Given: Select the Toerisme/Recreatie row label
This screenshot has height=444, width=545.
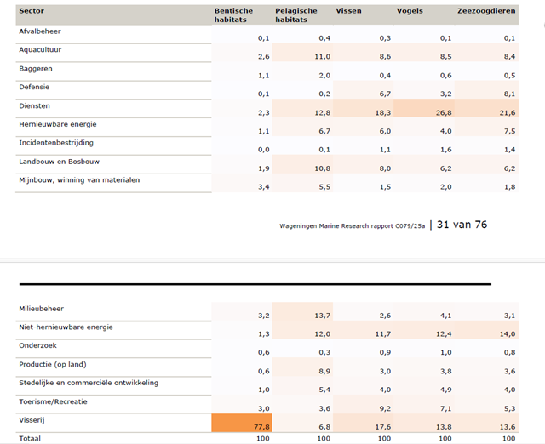Looking at the screenshot, I should pyautogui.click(x=53, y=401).
